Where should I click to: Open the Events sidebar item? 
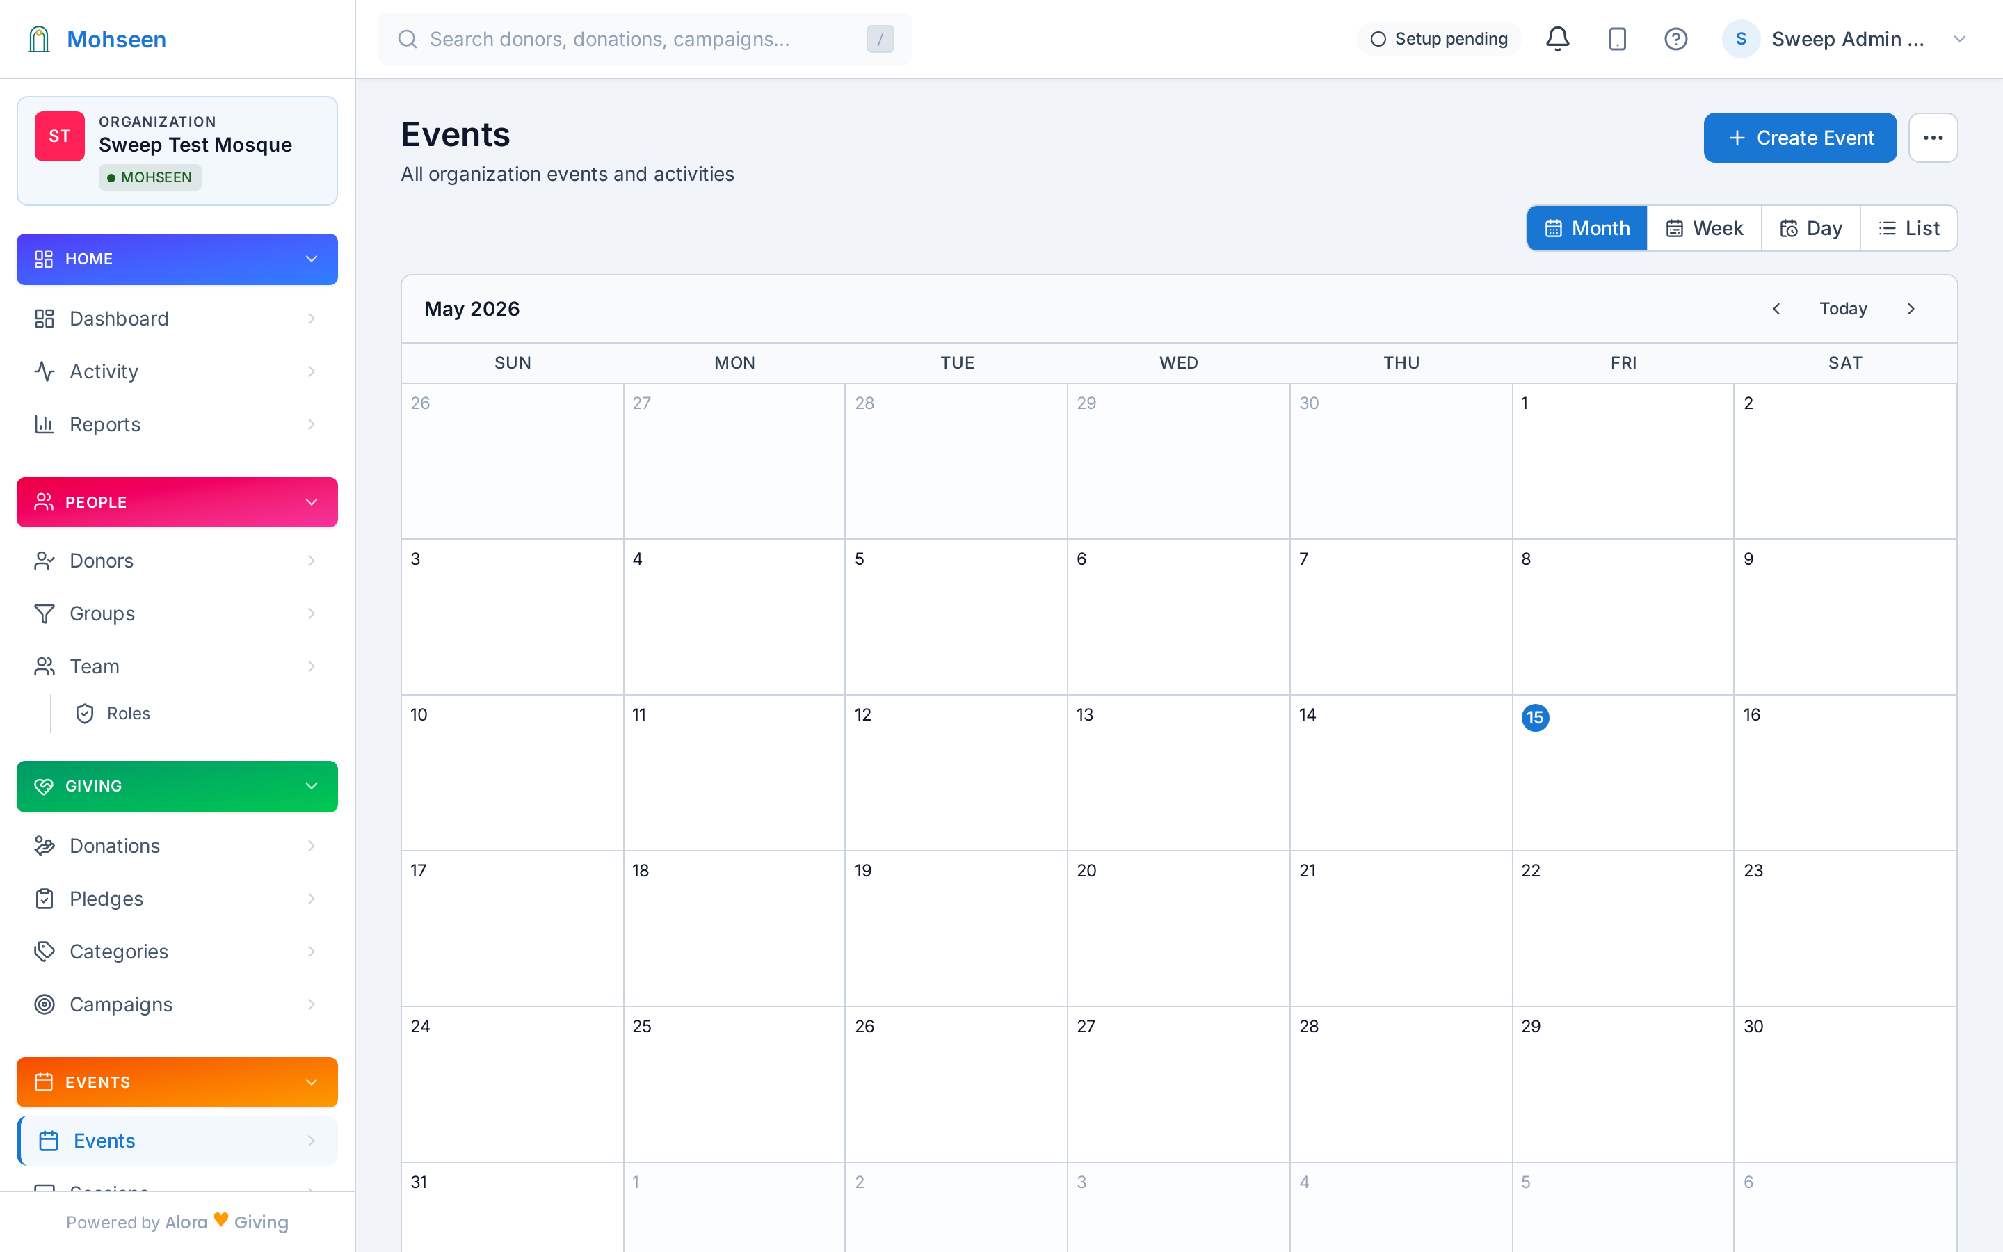tap(177, 1141)
